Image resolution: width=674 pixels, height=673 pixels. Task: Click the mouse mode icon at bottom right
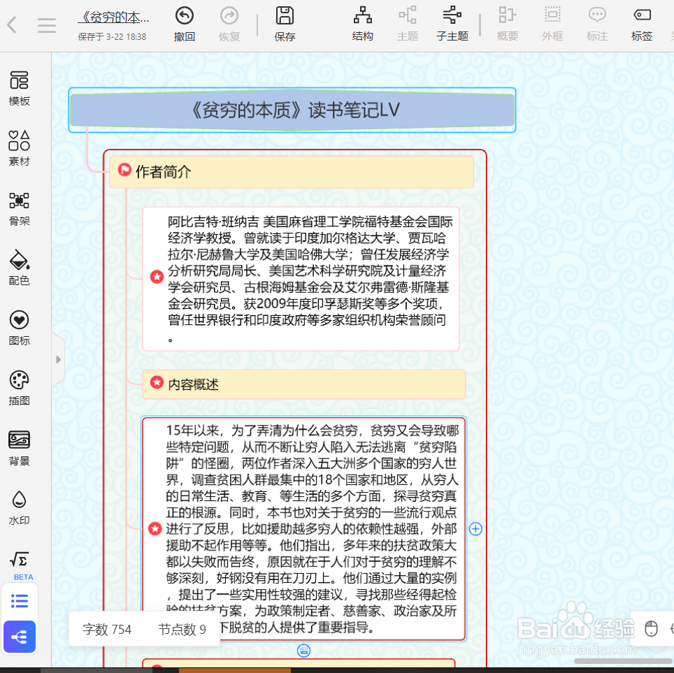[651, 629]
